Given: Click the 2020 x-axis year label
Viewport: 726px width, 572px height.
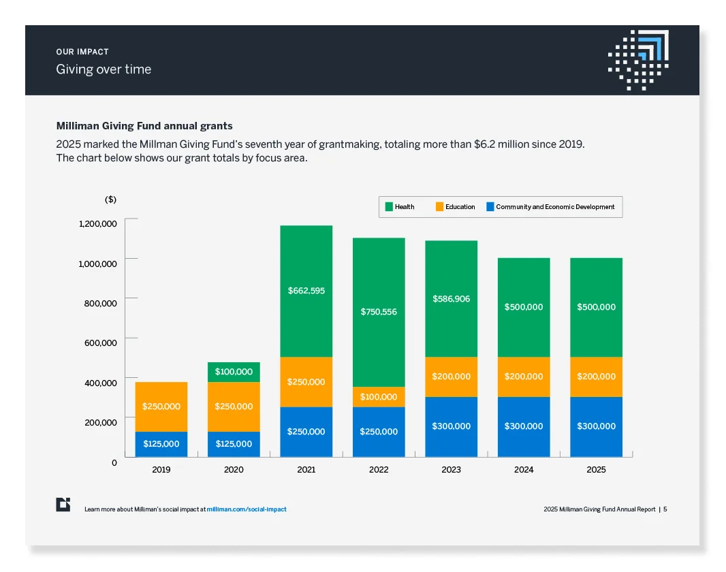Looking at the screenshot, I should [x=234, y=470].
